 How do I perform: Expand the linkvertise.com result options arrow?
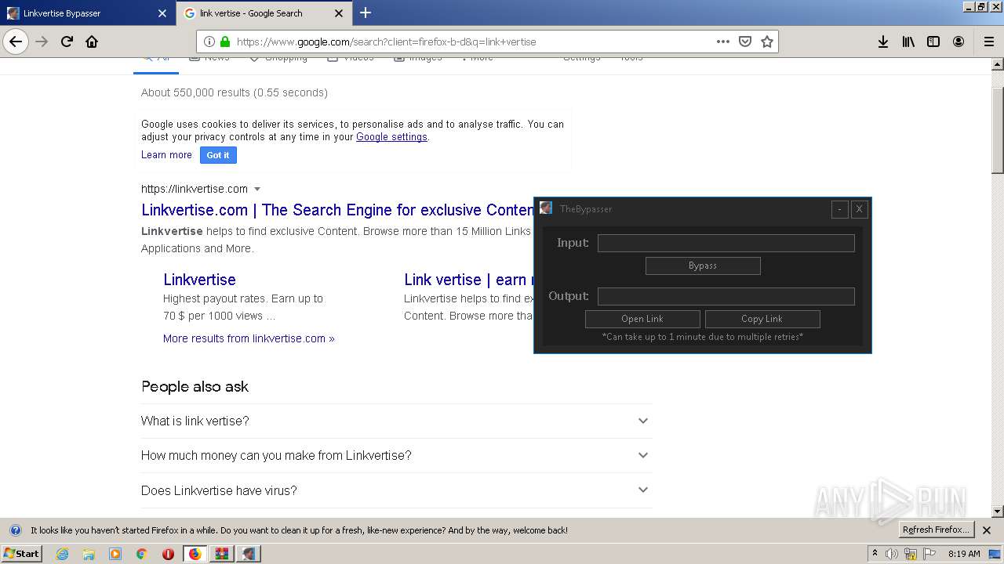point(257,189)
